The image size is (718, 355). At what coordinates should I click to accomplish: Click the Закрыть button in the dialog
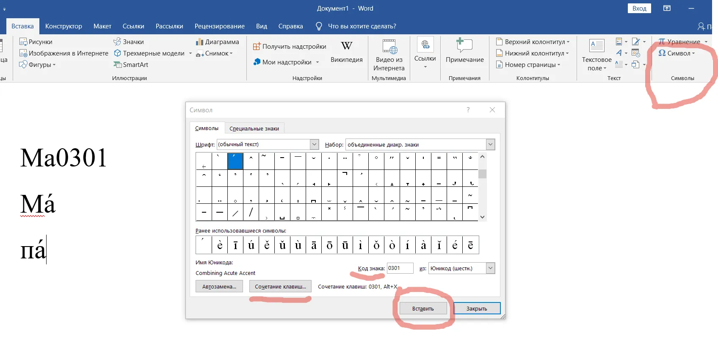[x=477, y=308]
